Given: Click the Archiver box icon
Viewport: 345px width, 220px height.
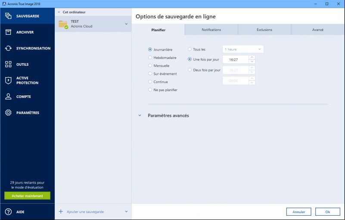Looking at the screenshot, I should (x=8, y=32).
